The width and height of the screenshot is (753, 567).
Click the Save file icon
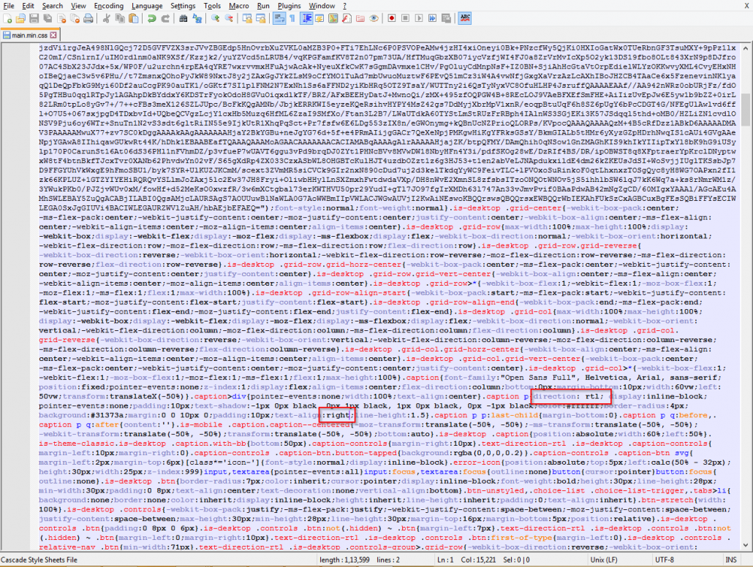34,18
